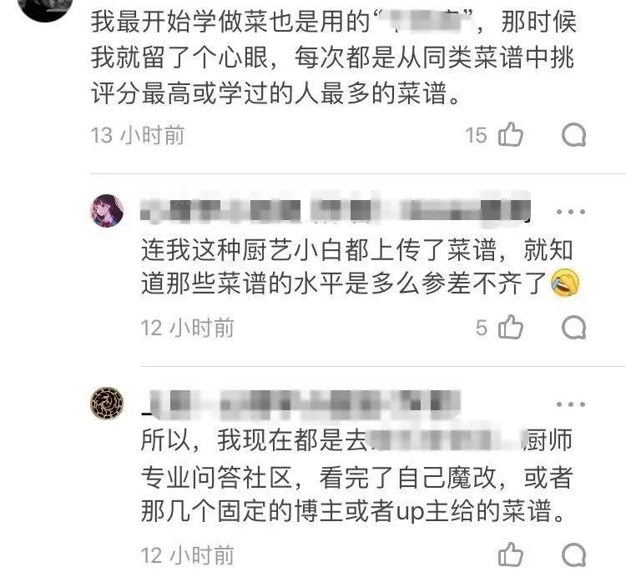Open more options for the 魔改 comment

click(x=571, y=404)
